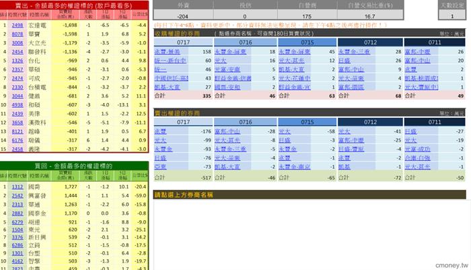Open the broker link valued 158 under buying 0717

point(167,52)
